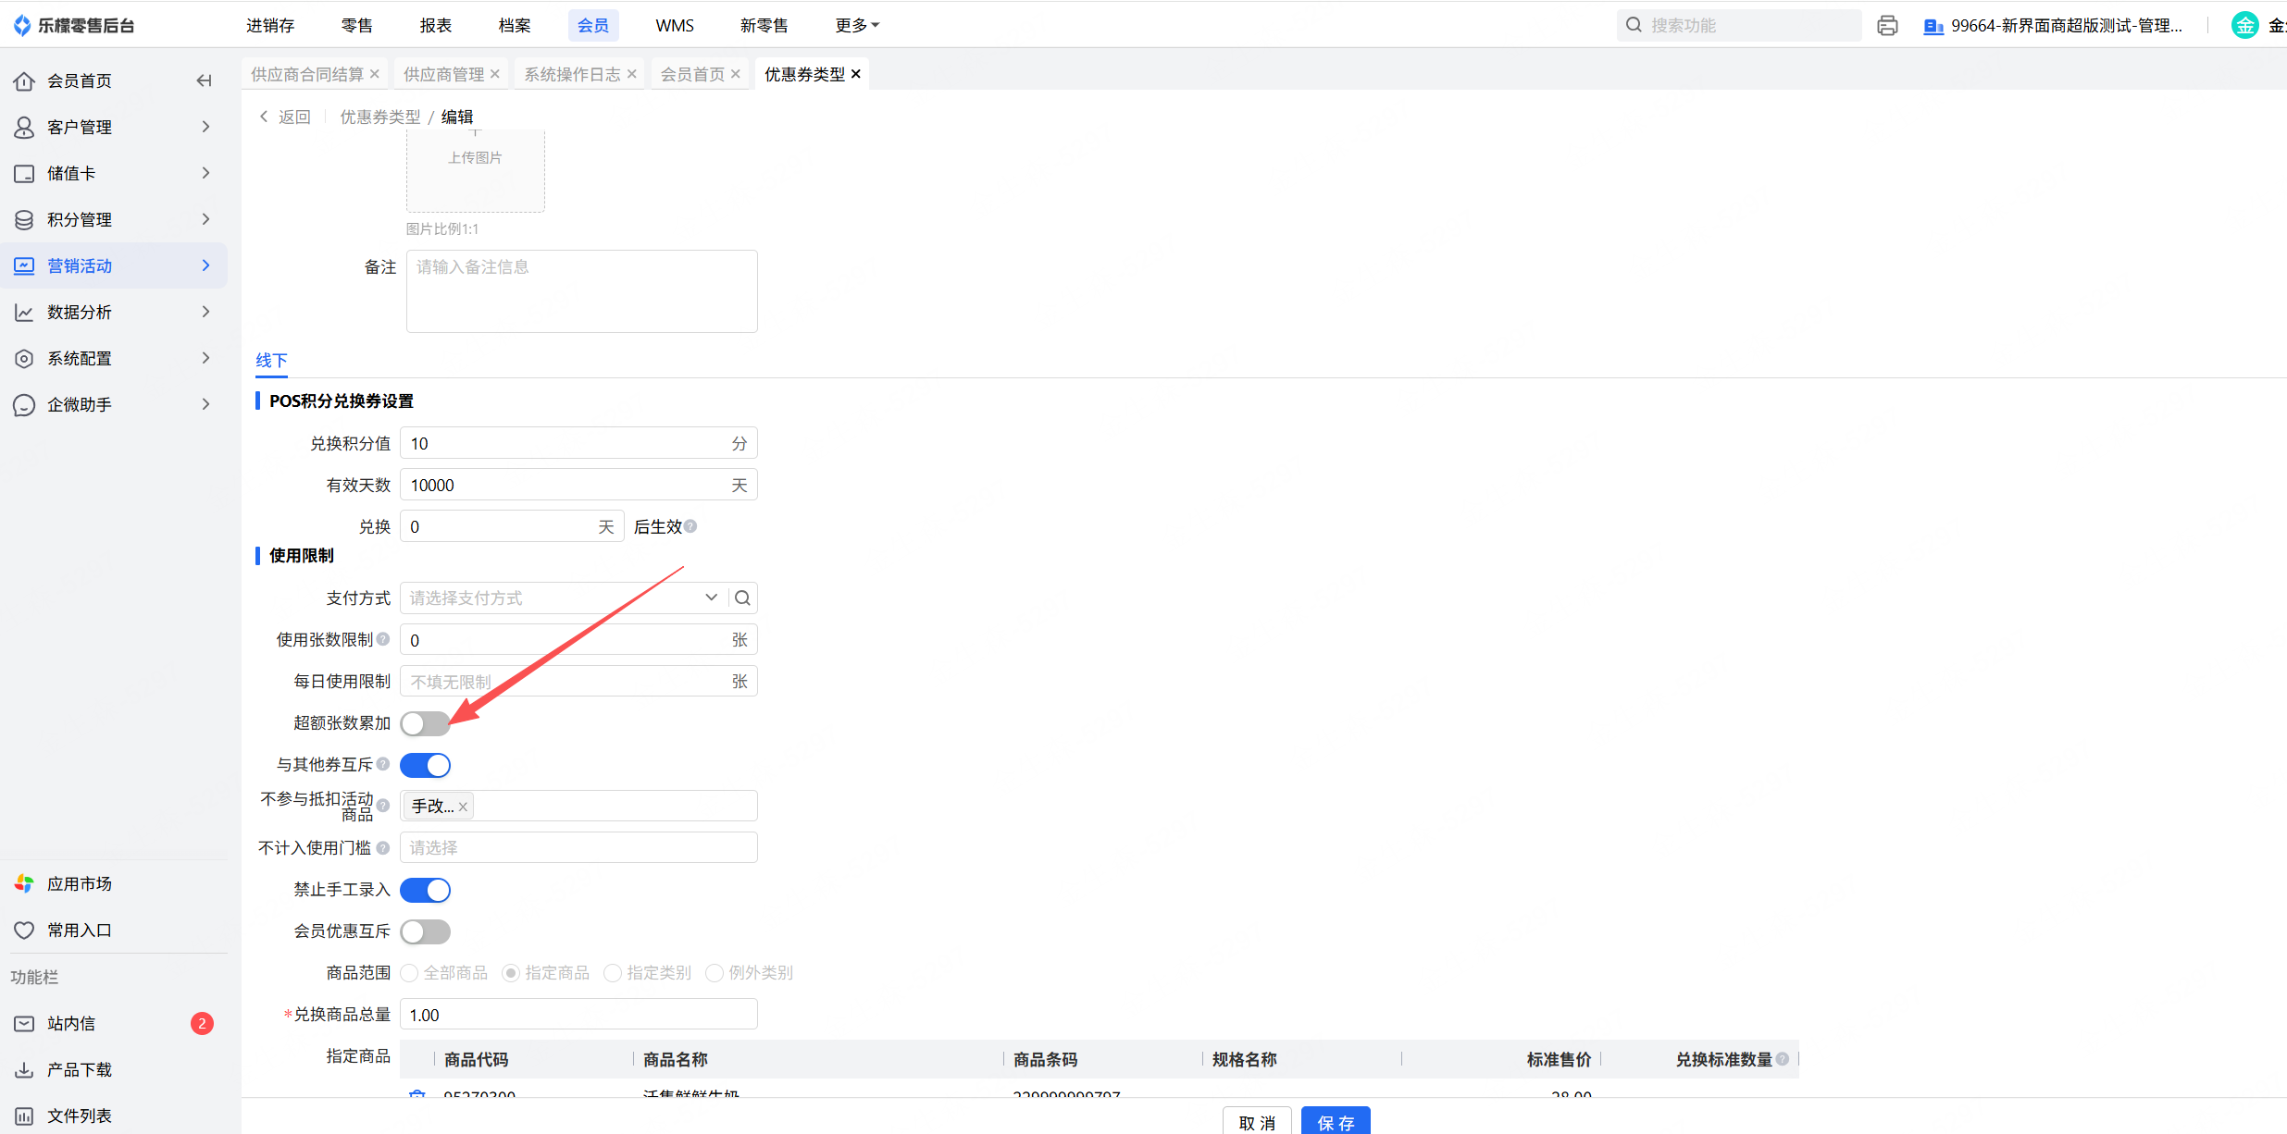Click help icon next to 后生效
2287x1134 pixels.
(690, 526)
